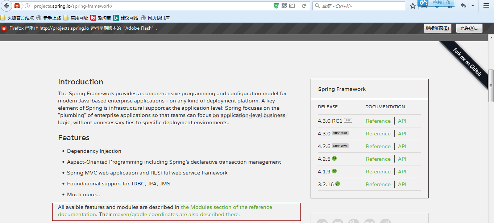Click the Aspect-Oriented Programming list item

tap(174, 162)
